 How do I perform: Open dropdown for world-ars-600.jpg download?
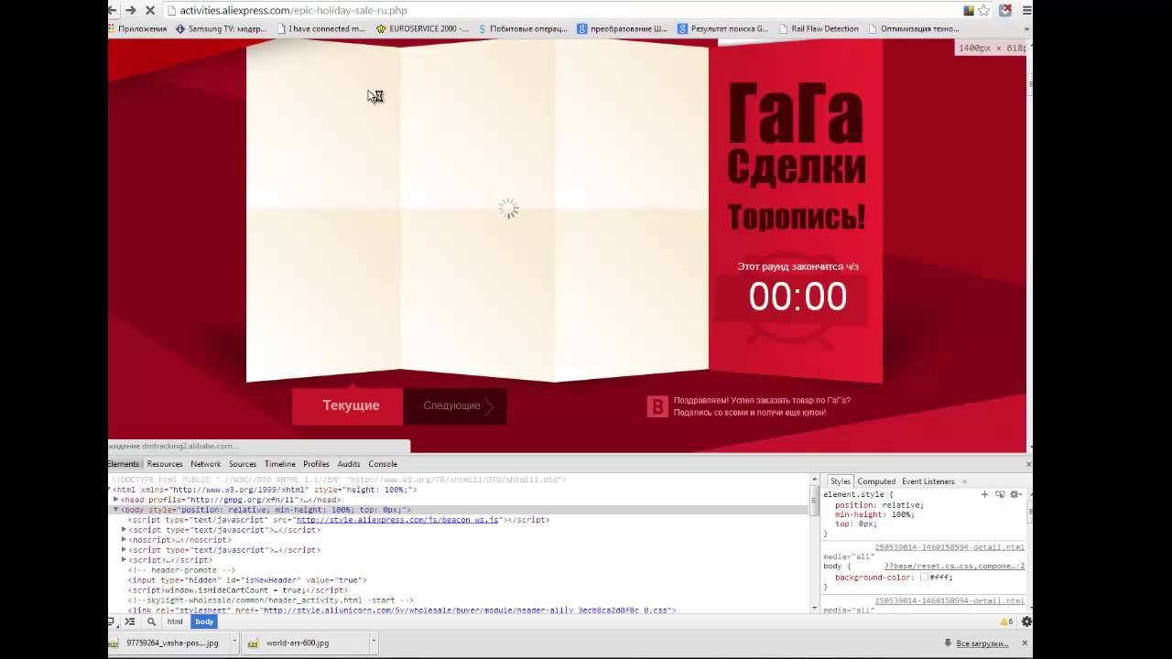[373, 643]
